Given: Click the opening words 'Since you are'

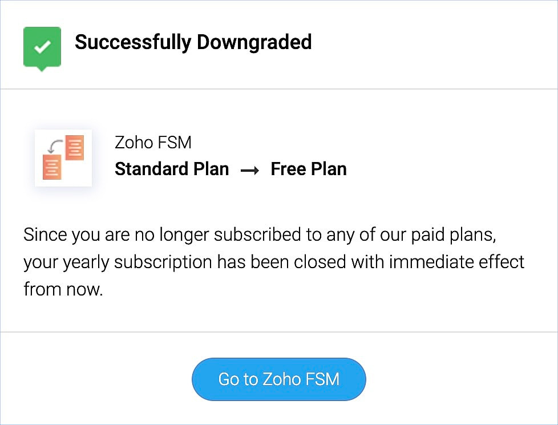Looking at the screenshot, I should (x=73, y=235).
